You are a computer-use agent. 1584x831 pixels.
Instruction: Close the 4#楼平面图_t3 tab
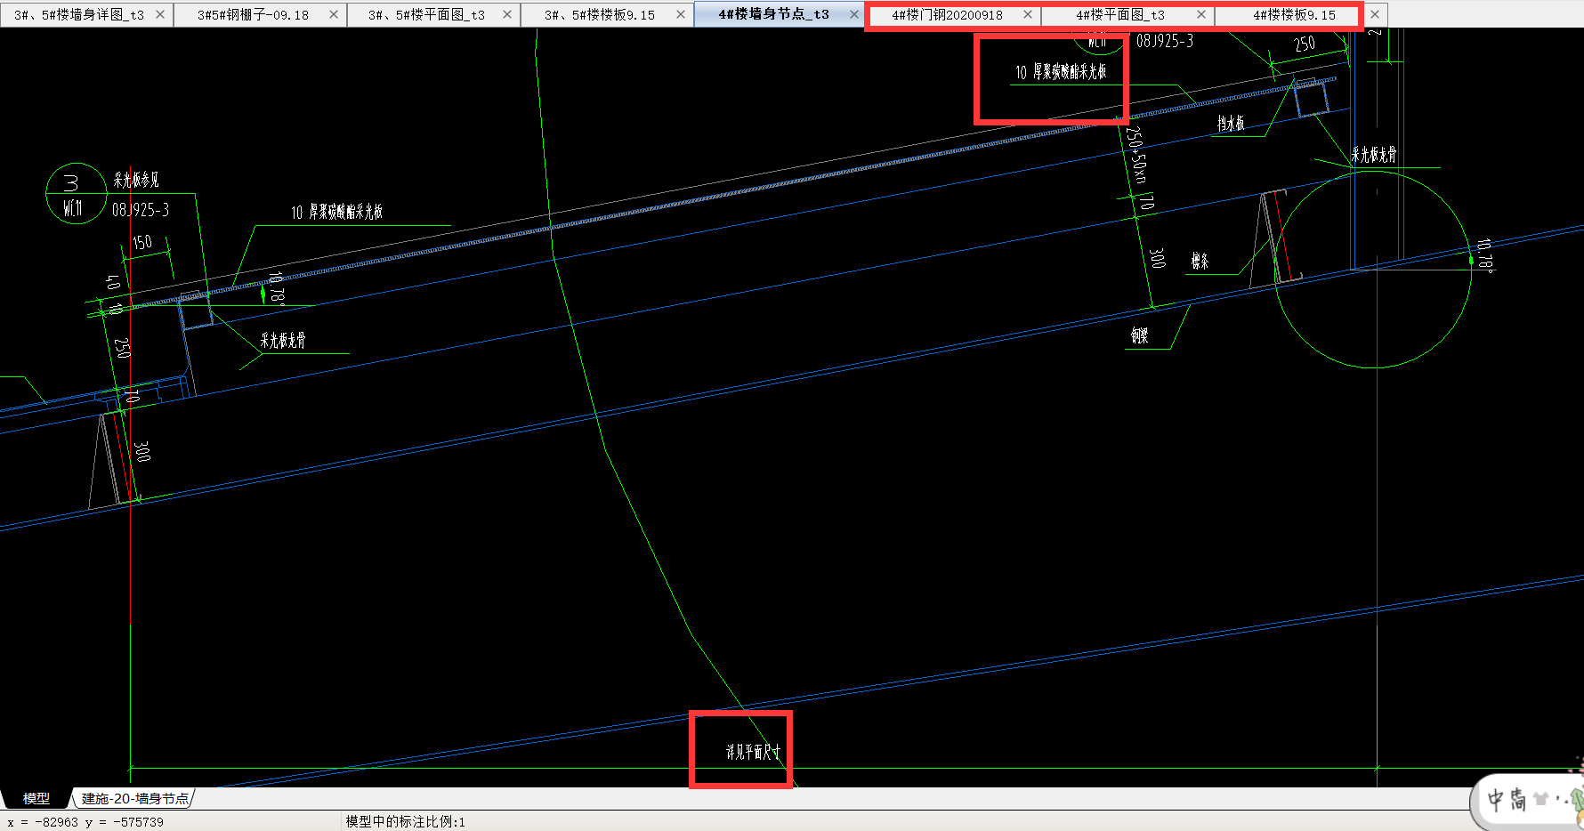[1201, 14]
